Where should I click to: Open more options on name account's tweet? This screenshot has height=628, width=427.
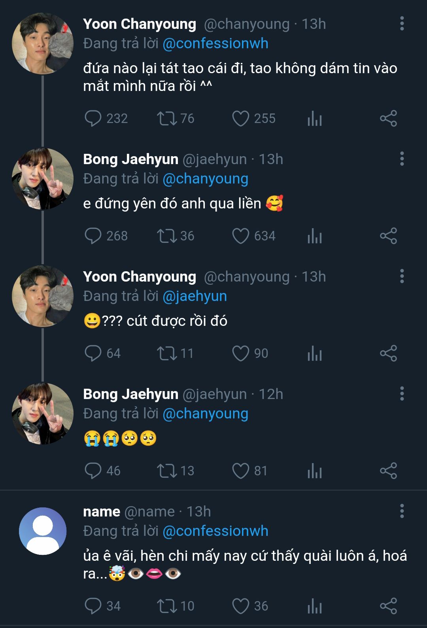tap(402, 511)
